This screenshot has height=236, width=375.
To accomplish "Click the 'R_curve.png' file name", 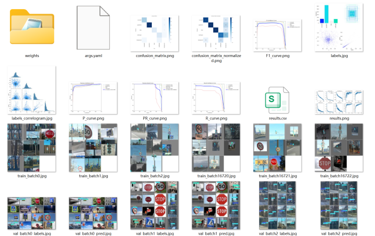I will 216,118.
